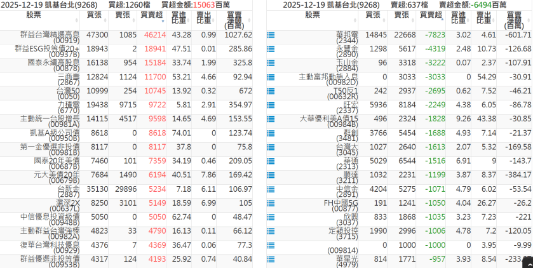The width and height of the screenshot is (533, 268).
Task: Open the 三商壽 (2867) stock entry
Action: tap(68, 77)
